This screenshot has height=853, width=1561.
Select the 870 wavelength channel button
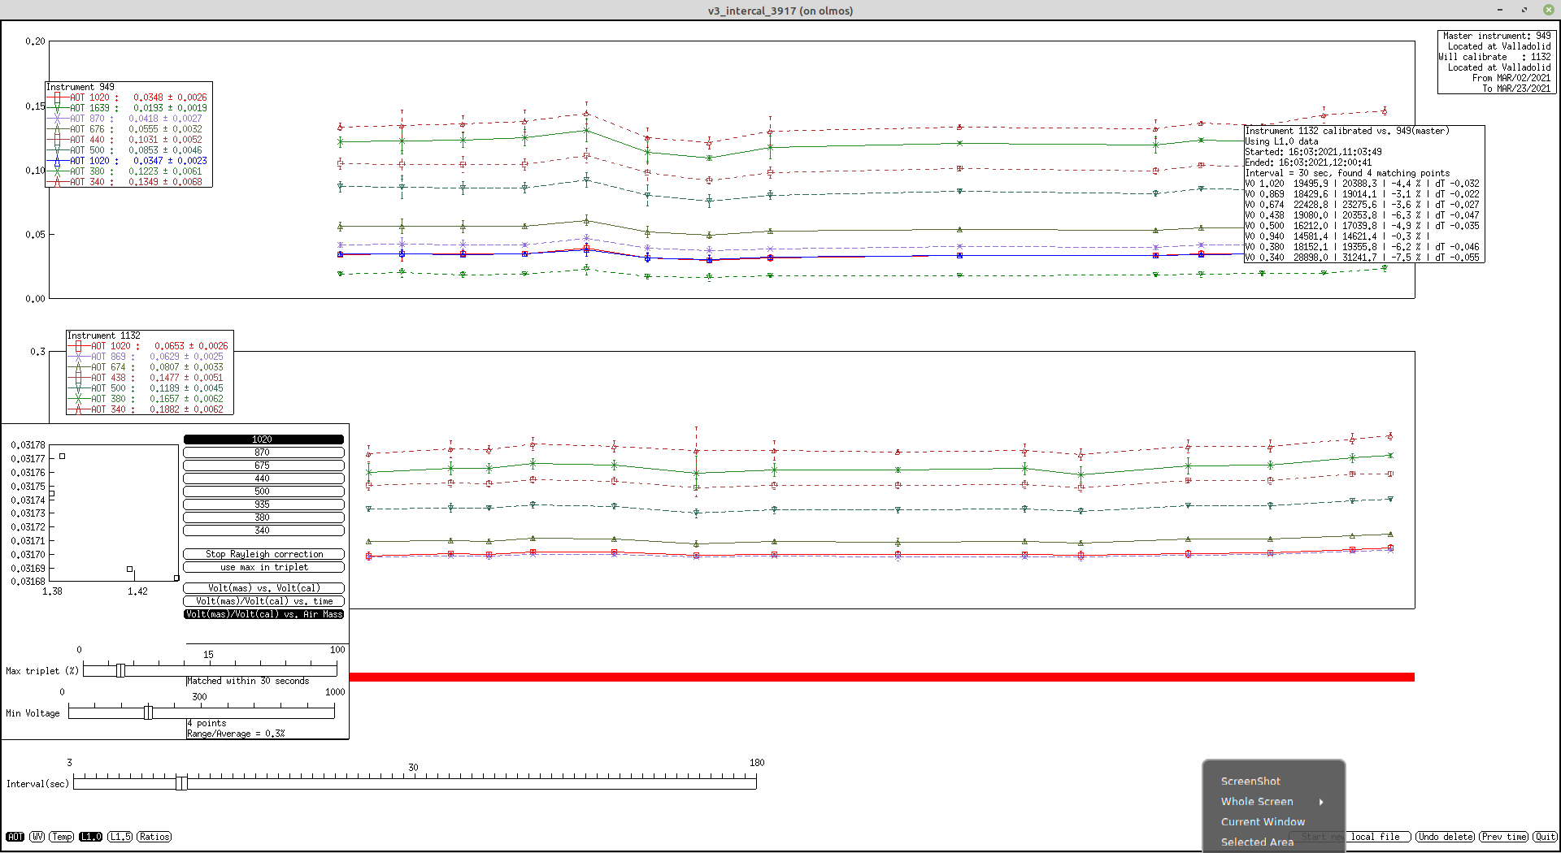263,452
